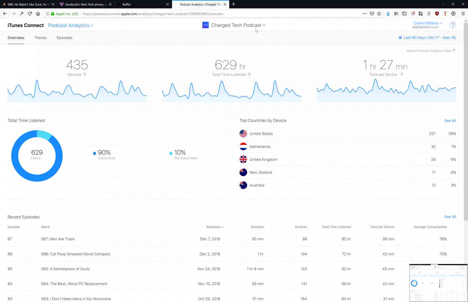Click the help question mark icon in header
This screenshot has width=468, height=302.
[x=453, y=25]
